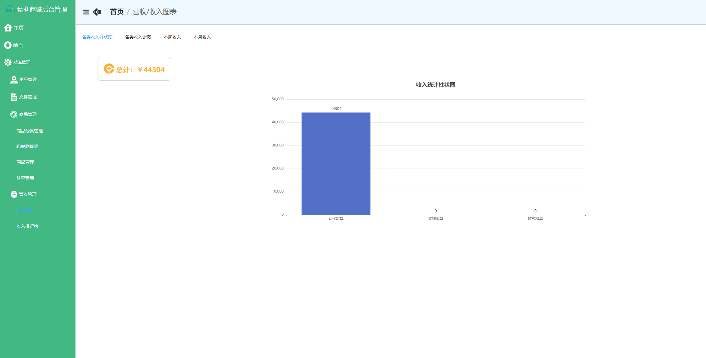Image resolution: width=706 pixels, height=358 pixels.
Task: Click the 系统管理 gear icon
Action: [8, 62]
